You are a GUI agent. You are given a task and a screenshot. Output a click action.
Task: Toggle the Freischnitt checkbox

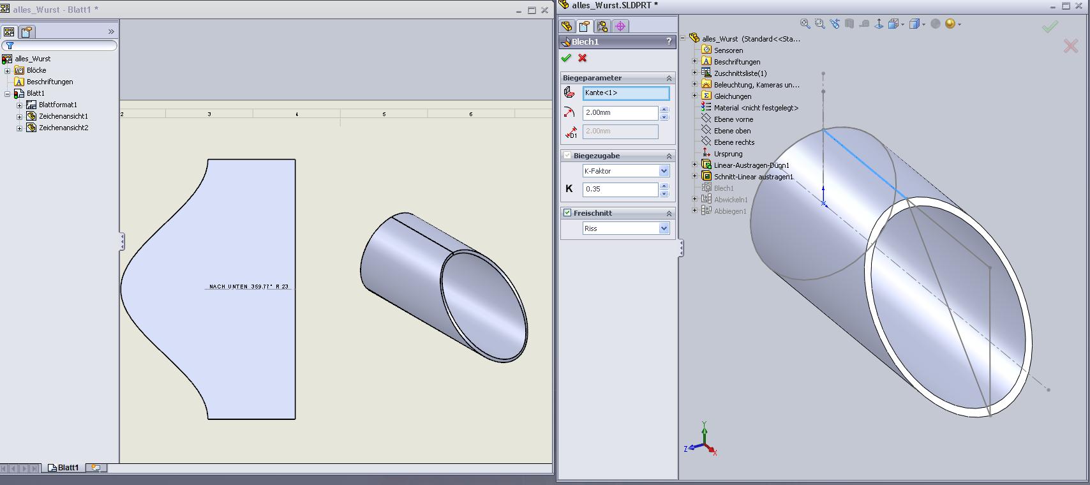coord(567,213)
